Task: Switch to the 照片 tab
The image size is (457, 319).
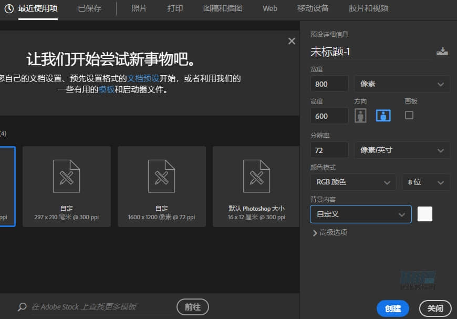Action: coord(139,8)
